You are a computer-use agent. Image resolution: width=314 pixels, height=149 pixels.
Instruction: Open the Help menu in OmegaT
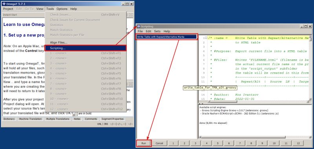click(x=73, y=9)
